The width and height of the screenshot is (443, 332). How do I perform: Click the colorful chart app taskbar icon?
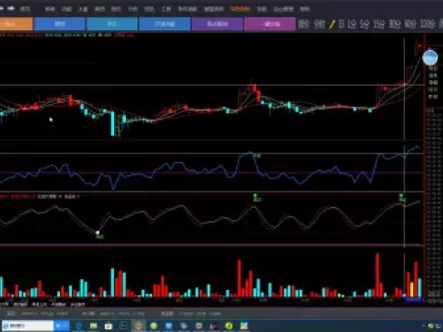click(x=244, y=326)
